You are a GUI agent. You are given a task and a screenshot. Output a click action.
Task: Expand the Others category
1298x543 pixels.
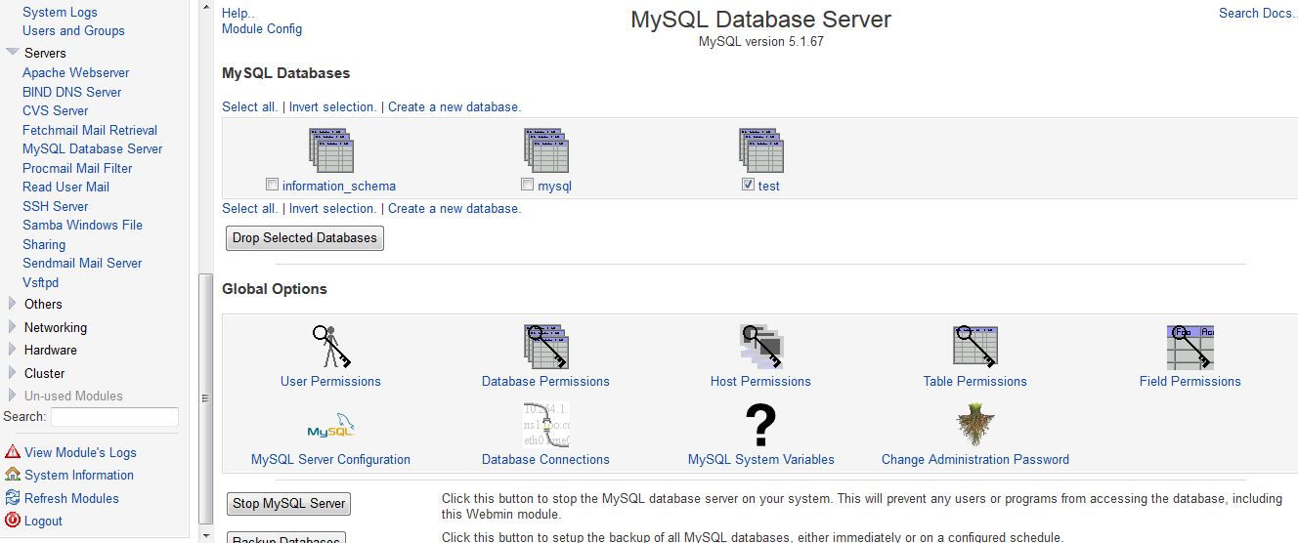pyautogui.click(x=13, y=304)
